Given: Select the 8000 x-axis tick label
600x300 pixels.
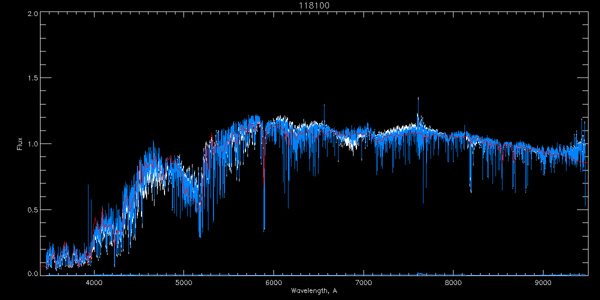Looking at the screenshot, I should [x=453, y=283].
